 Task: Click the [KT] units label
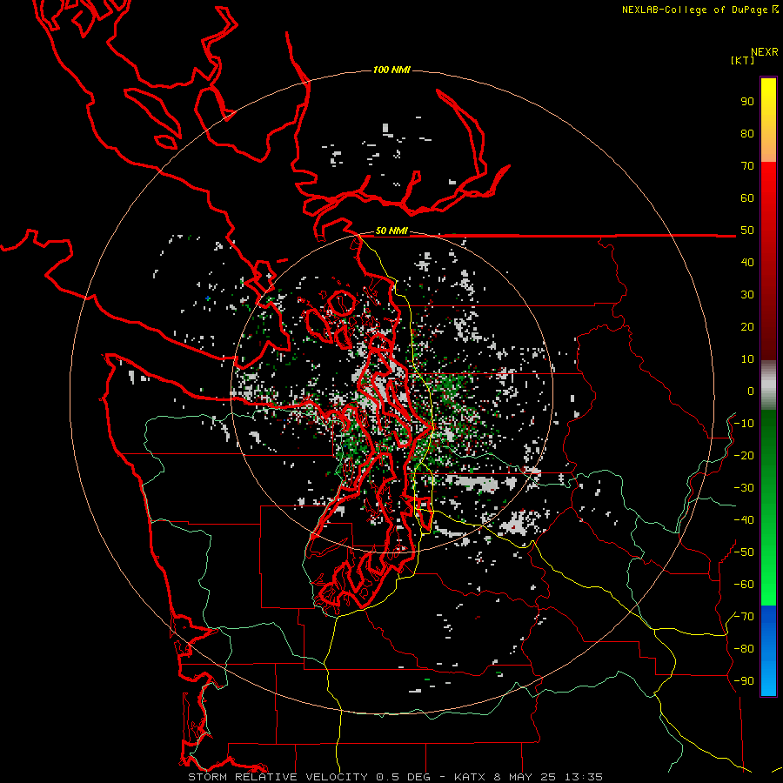click(742, 60)
